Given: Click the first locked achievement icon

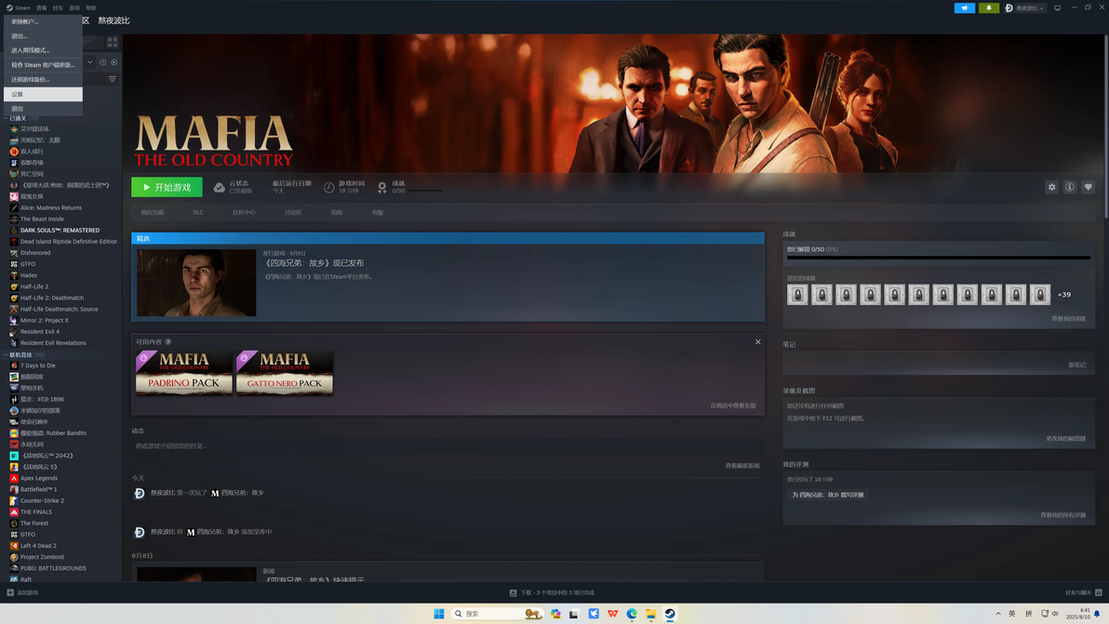Looking at the screenshot, I should (798, 295).
